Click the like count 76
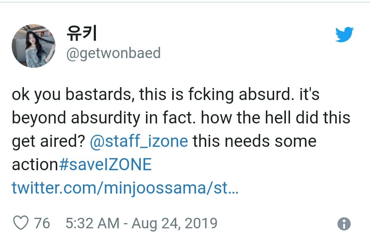Image resolution: width=370 pixels, height=242 pixels. [42, 223]
